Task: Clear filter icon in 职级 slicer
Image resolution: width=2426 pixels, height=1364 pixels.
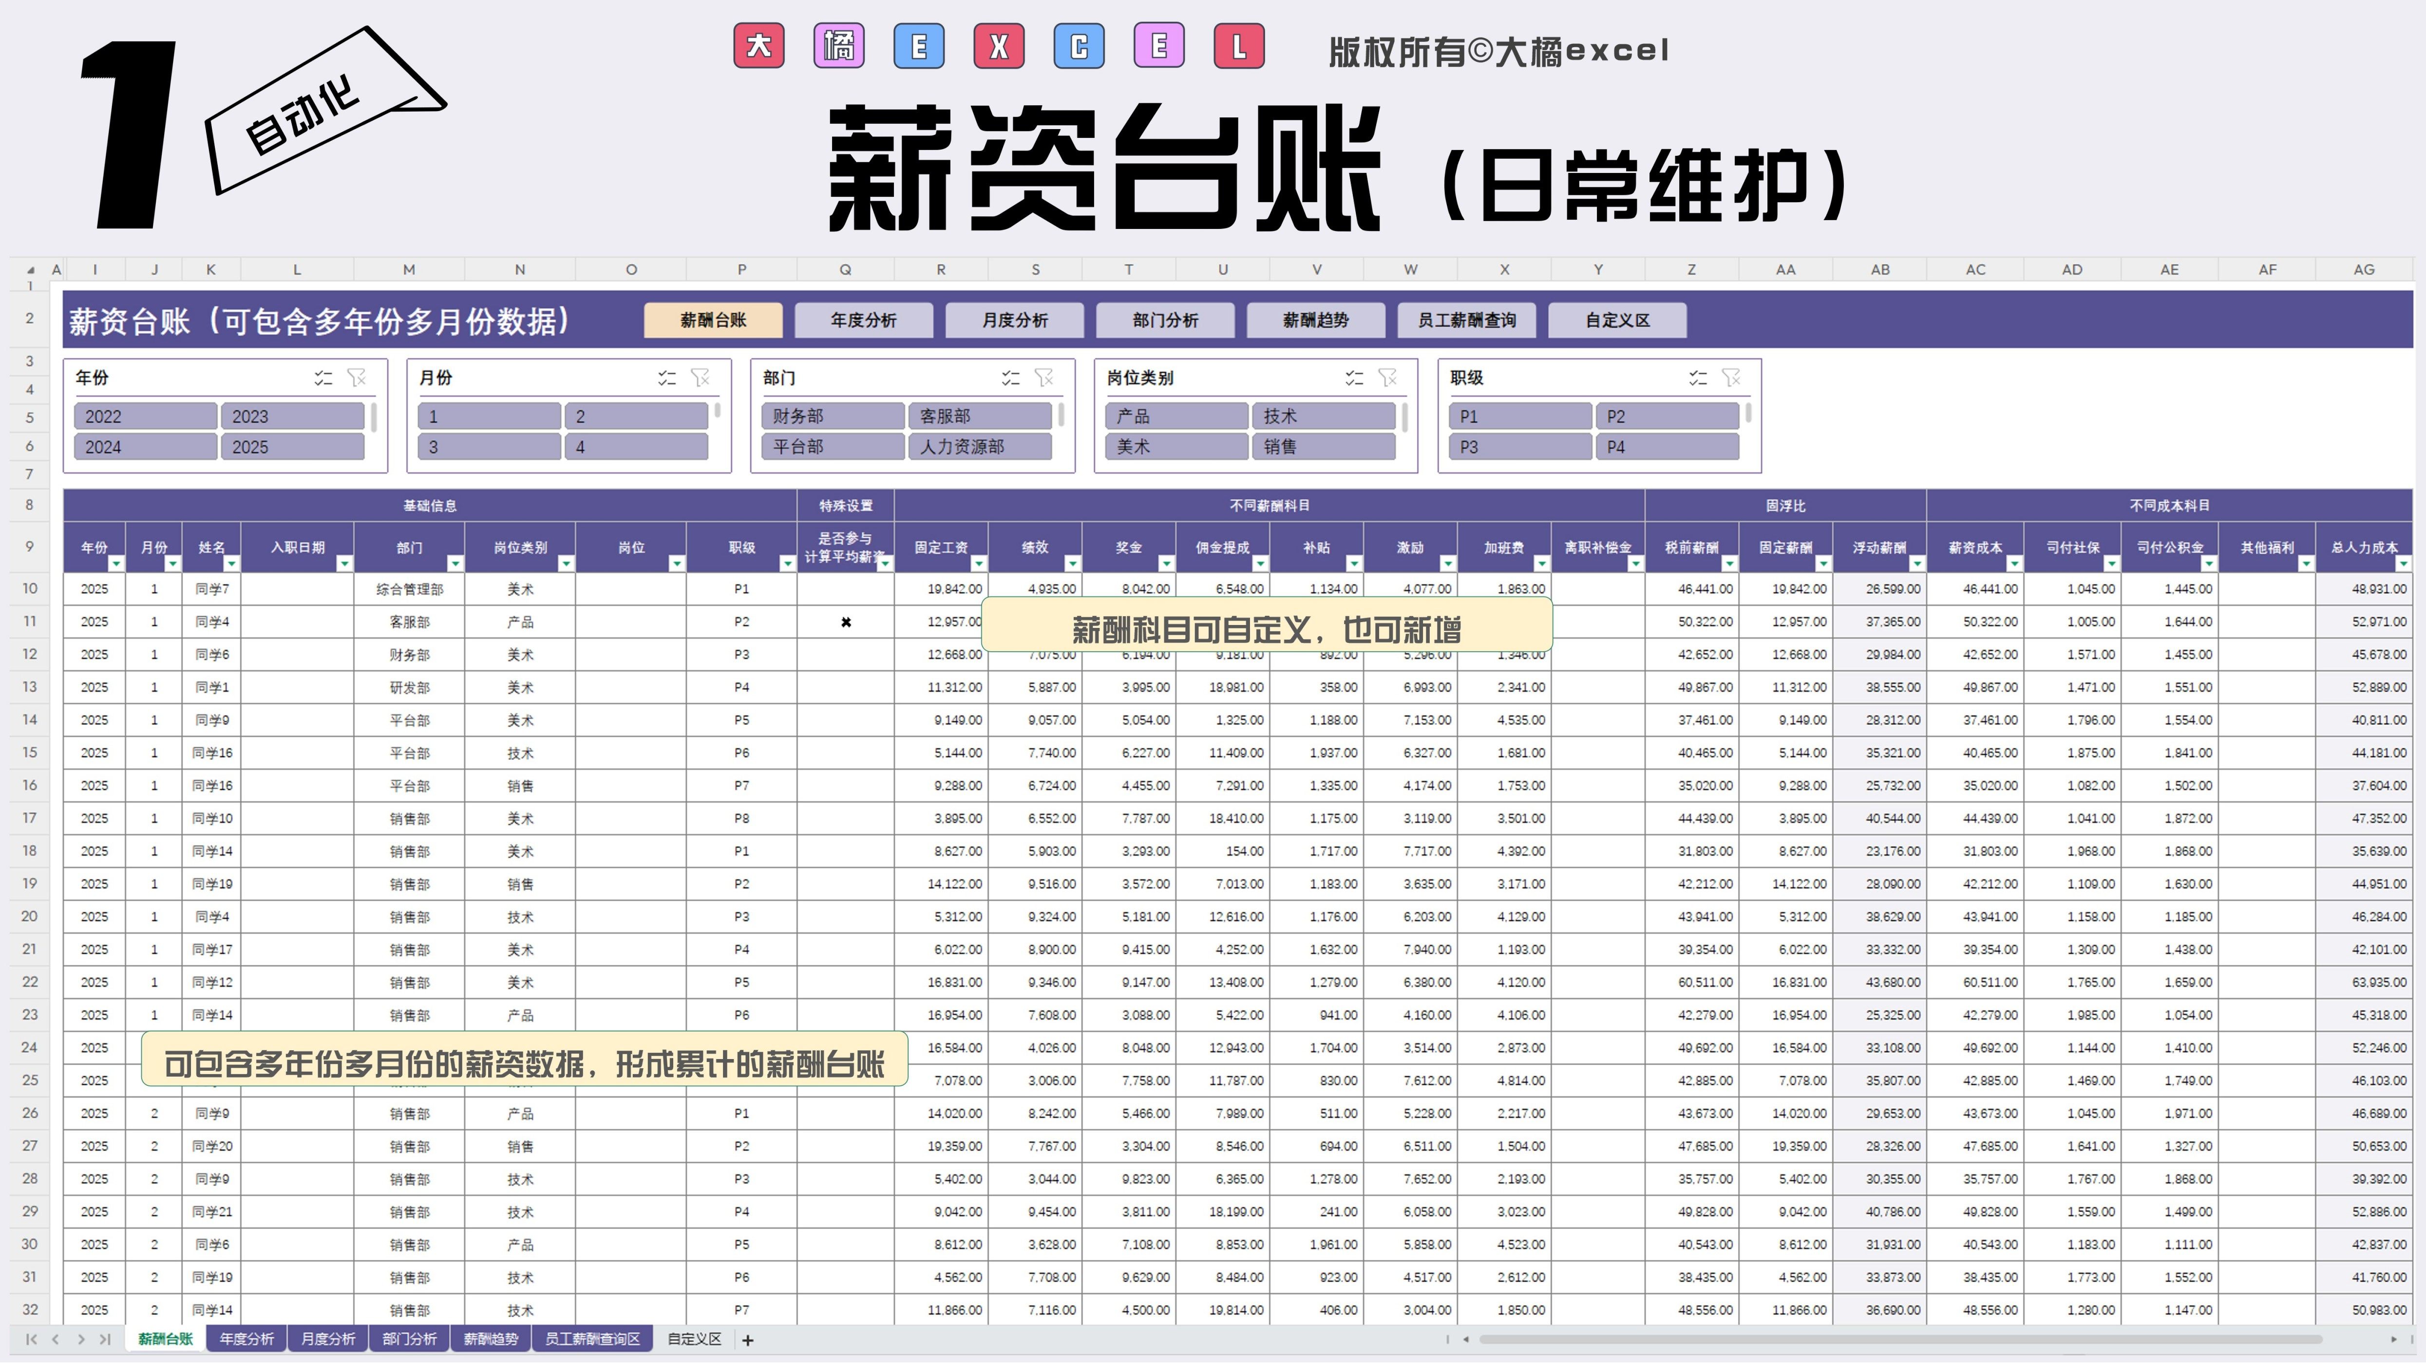Action: [x=1732, y=378]
